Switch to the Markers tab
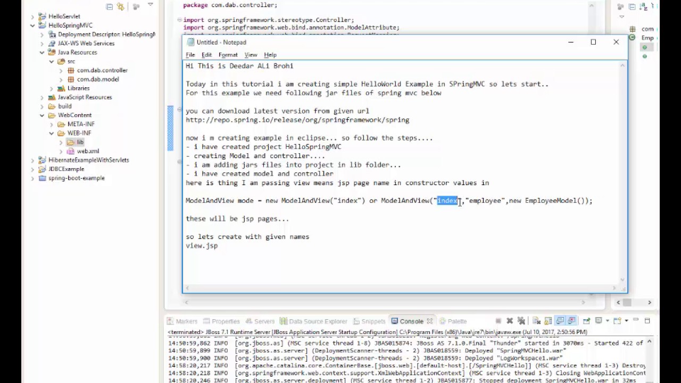This screenshot has height=383, width=681. coord(182,321)
